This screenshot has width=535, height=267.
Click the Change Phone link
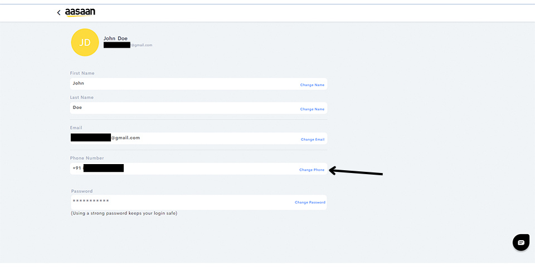[312, 170]
